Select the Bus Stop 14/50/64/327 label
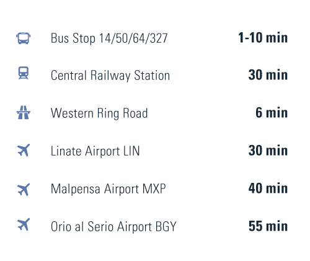The width and height of the screenshot is (310, 261). tap(109, 38)
